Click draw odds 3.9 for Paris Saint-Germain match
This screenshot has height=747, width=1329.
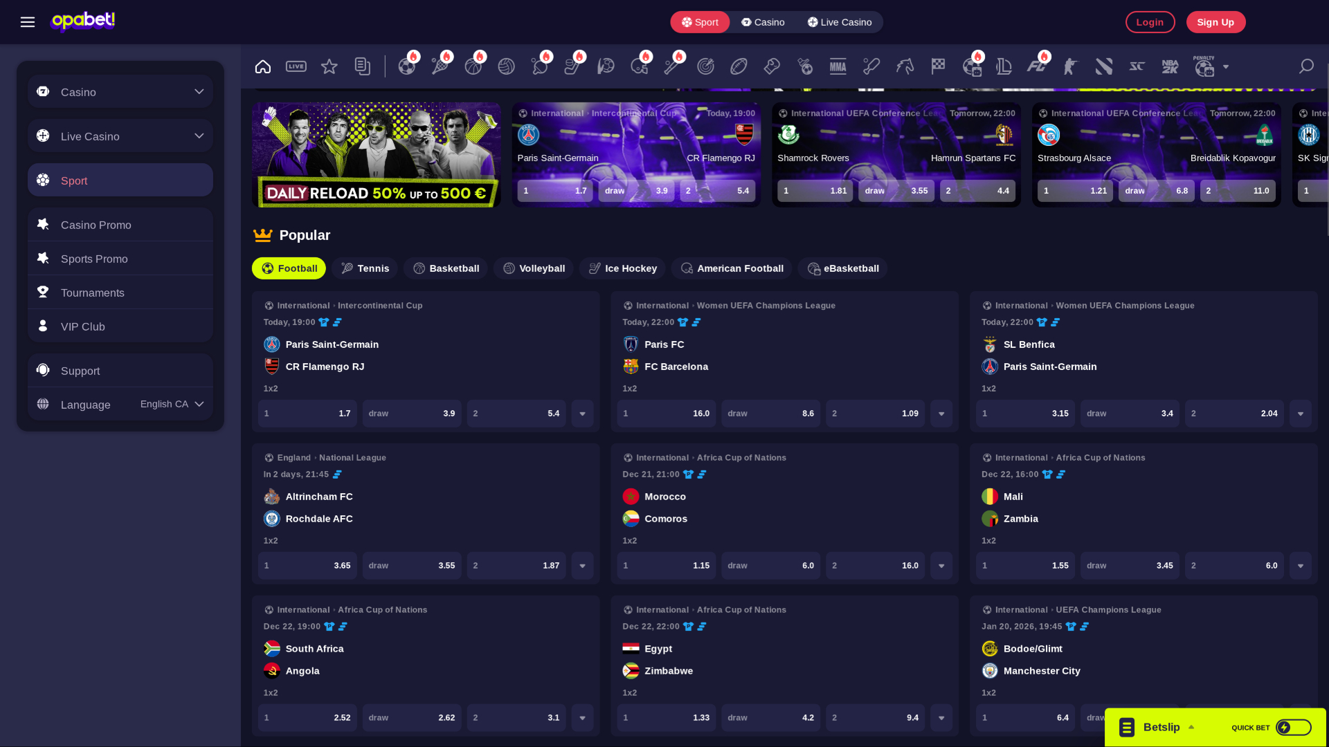pos(412,413)
